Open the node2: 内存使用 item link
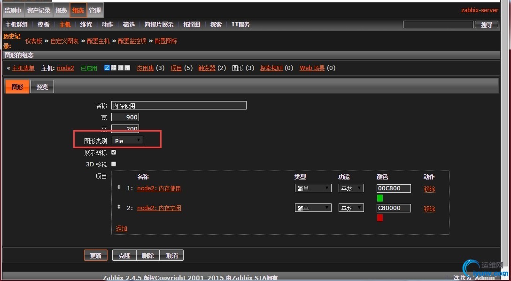Image resolution: width=511 pixels, height=281 pixels. point(159,188)
